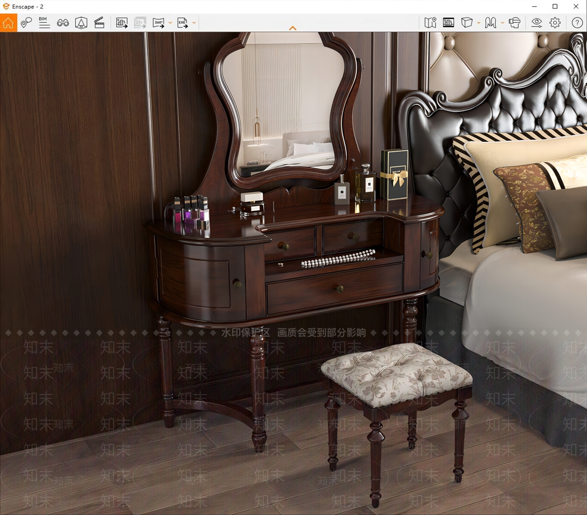Viewport: 587px width, 515px height.
Task: Maximize the Enscape window
Action: pos(555,7)
